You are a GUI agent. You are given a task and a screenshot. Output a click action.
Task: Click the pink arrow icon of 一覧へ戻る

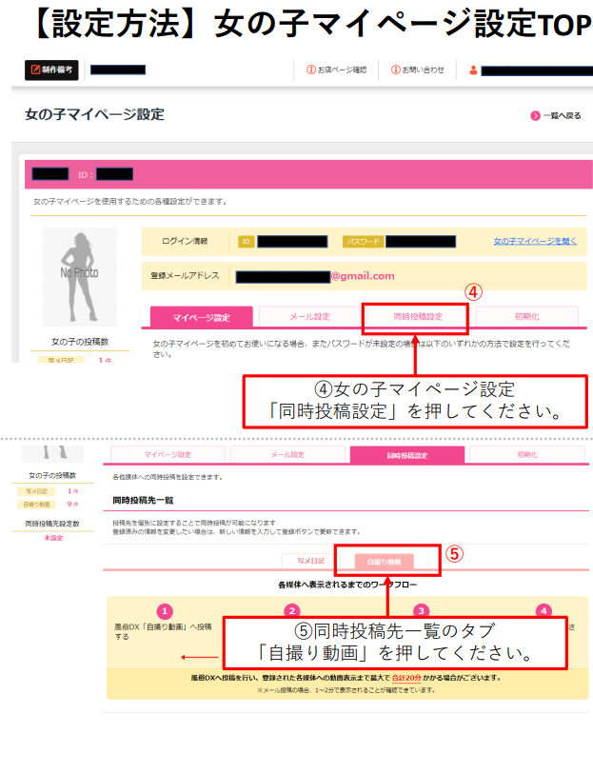535,115
